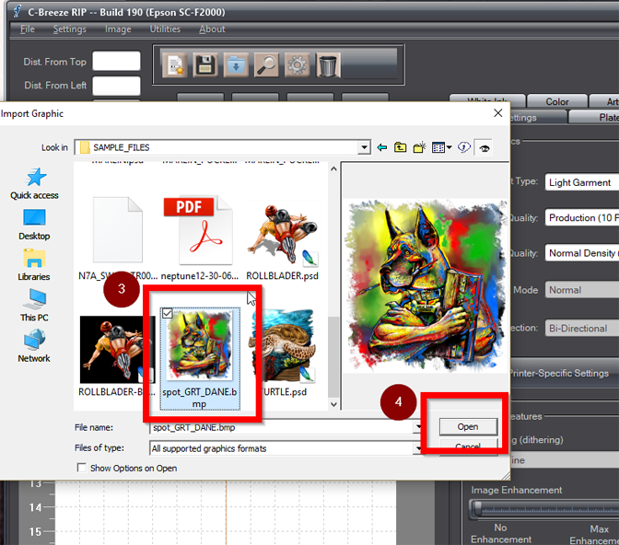619x545 pixels.
Task: Click the Dist. From Left field
Action: pyautogui.click(x=116, y=86)
